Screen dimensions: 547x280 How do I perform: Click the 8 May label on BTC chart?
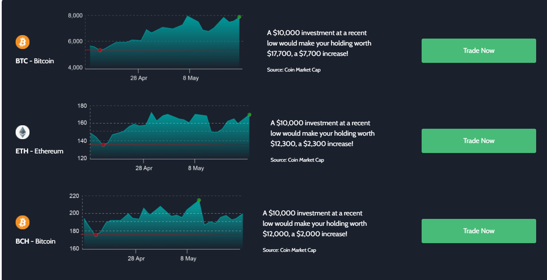(x=190, y=78)
